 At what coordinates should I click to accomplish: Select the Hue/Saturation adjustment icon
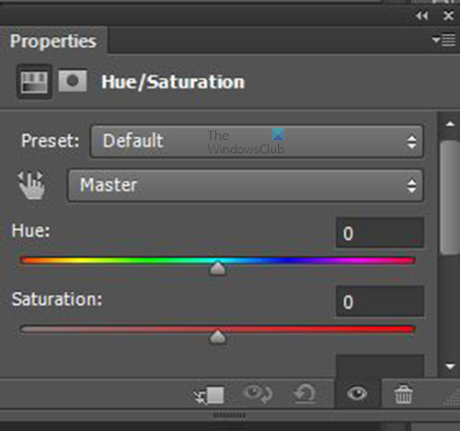(x=34, y=82)
